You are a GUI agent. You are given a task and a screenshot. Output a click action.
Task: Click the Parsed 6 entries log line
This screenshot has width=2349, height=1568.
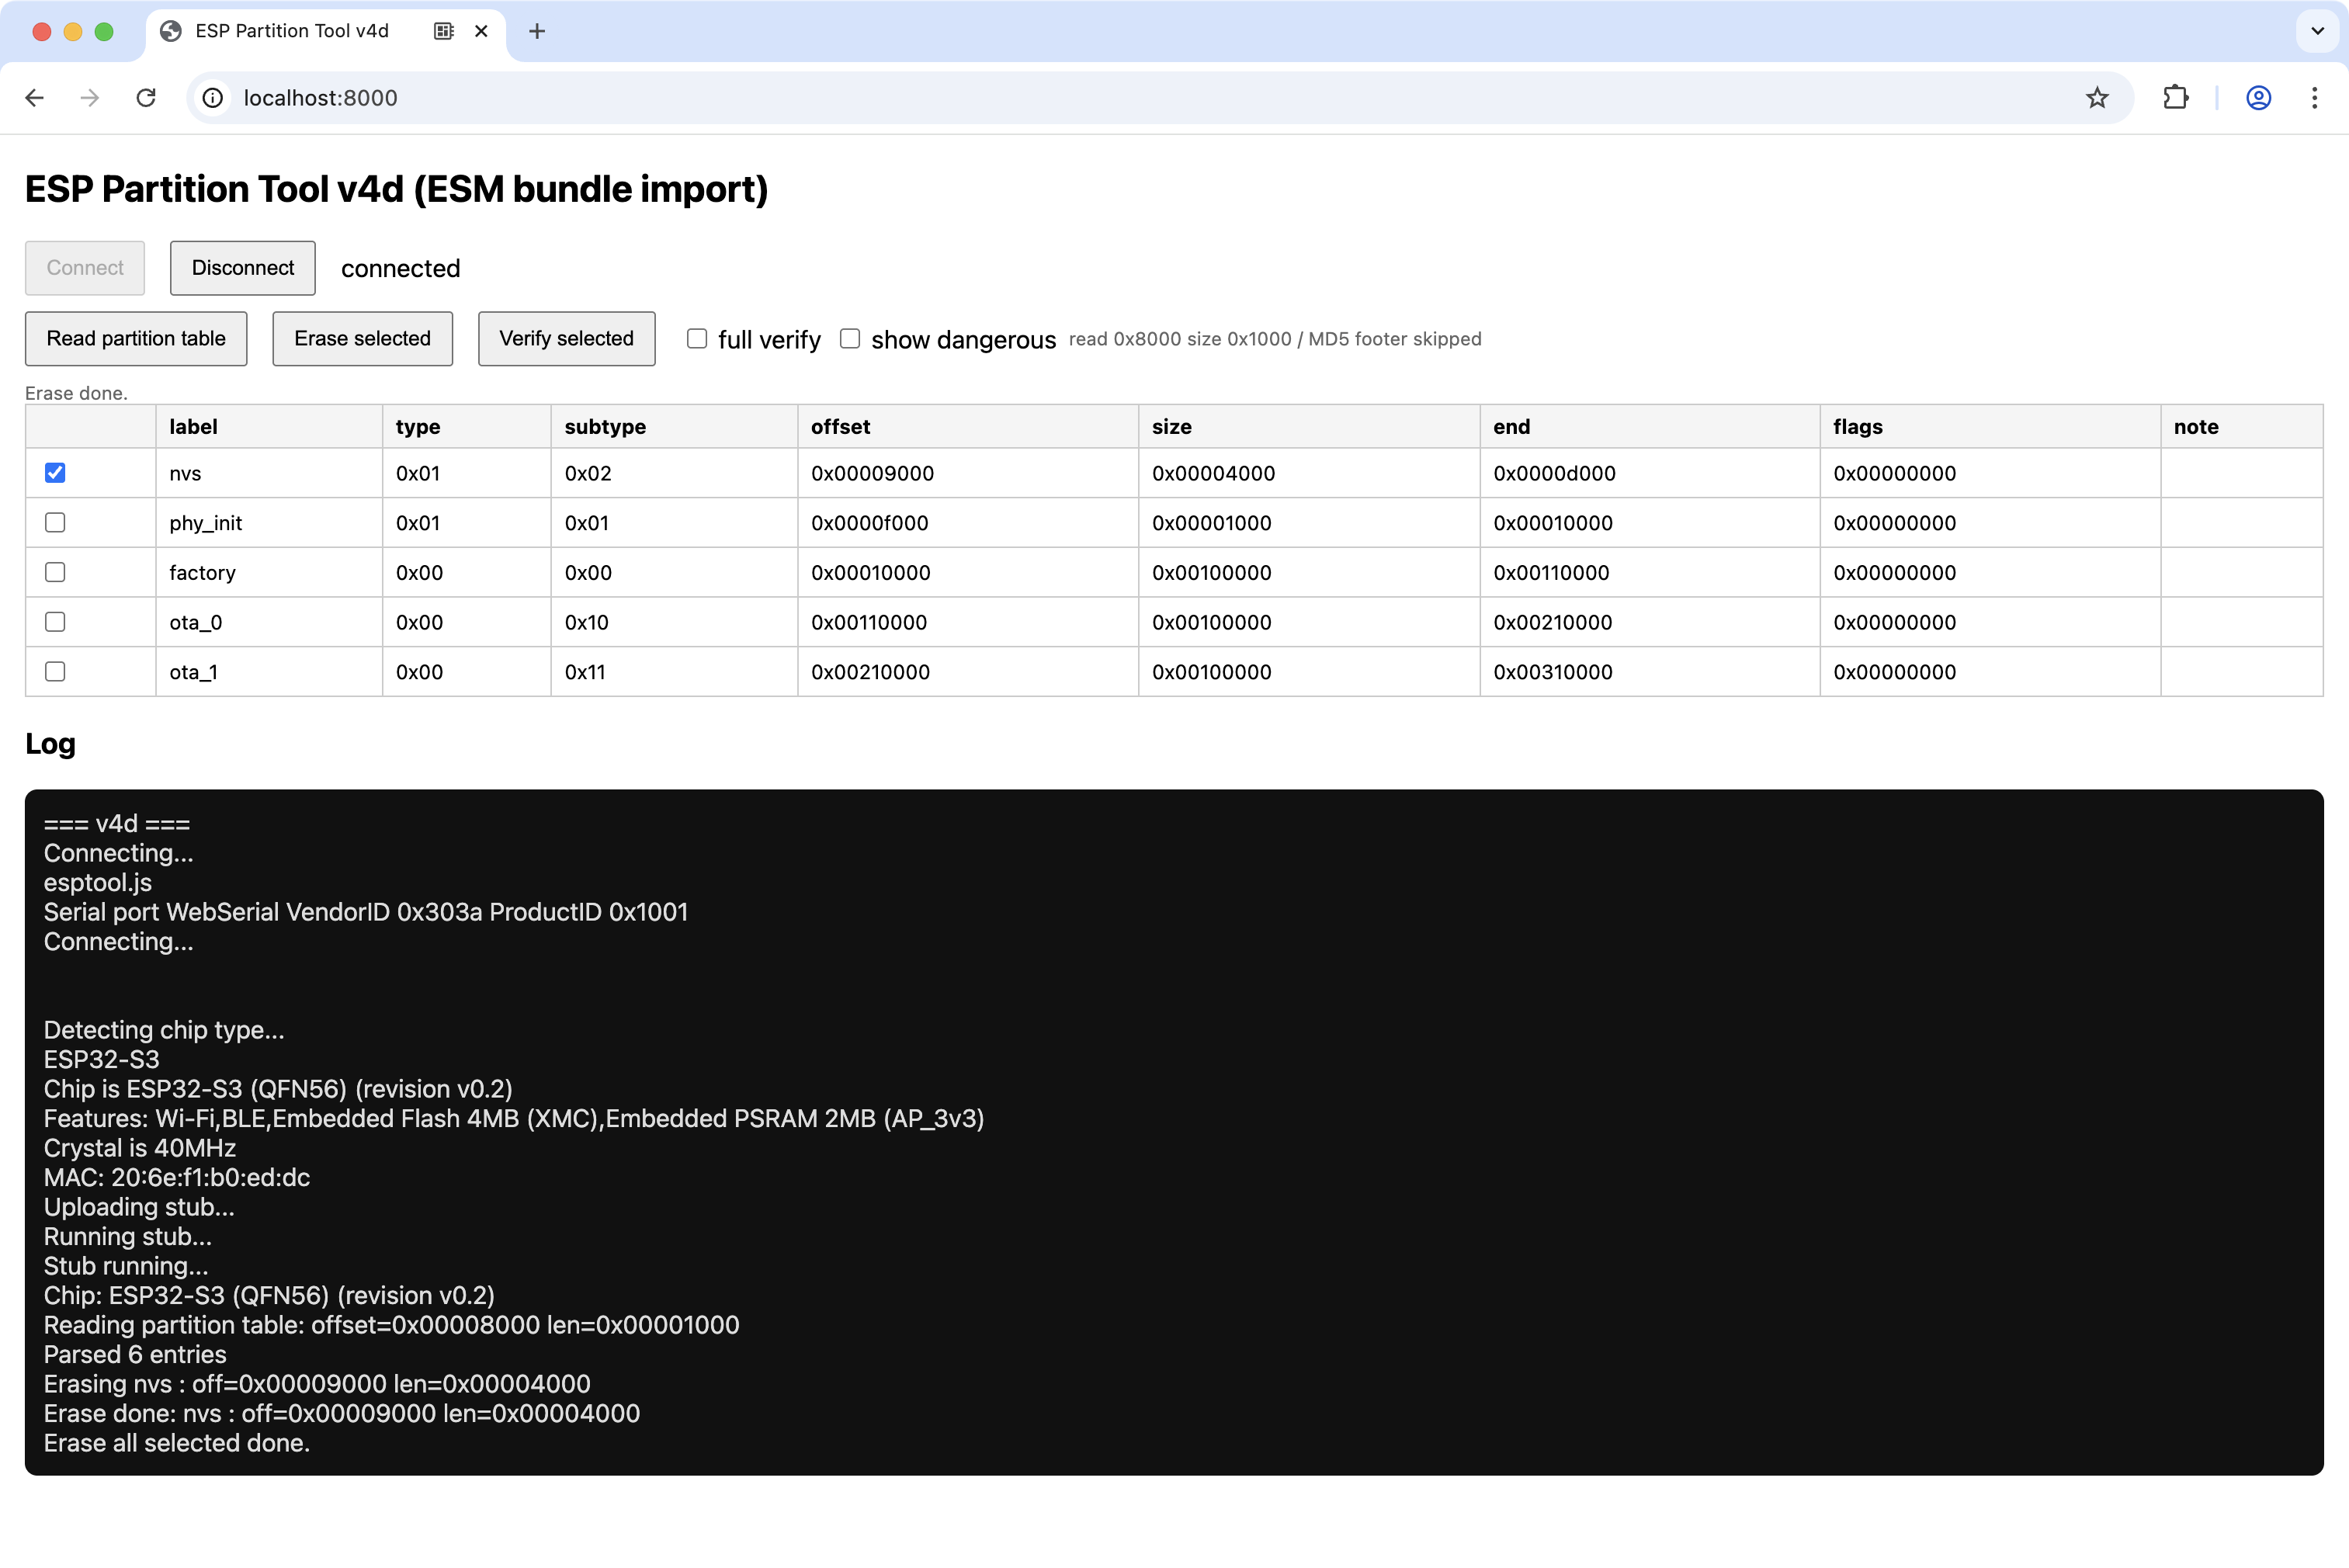pyautogui.click(x=135, y=1355)
